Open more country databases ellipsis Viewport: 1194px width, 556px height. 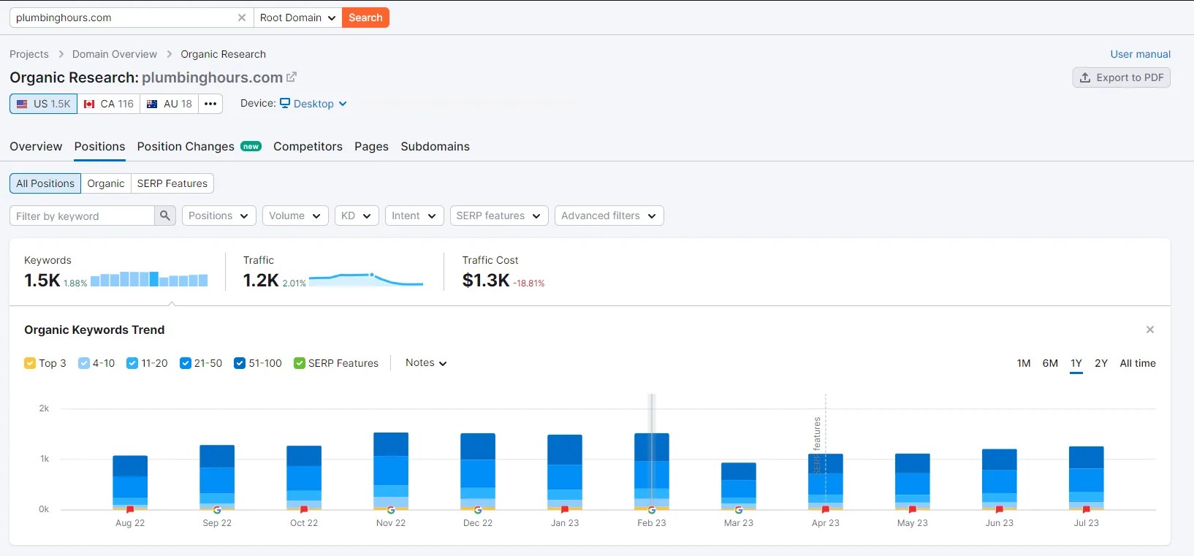coord(210,104)
